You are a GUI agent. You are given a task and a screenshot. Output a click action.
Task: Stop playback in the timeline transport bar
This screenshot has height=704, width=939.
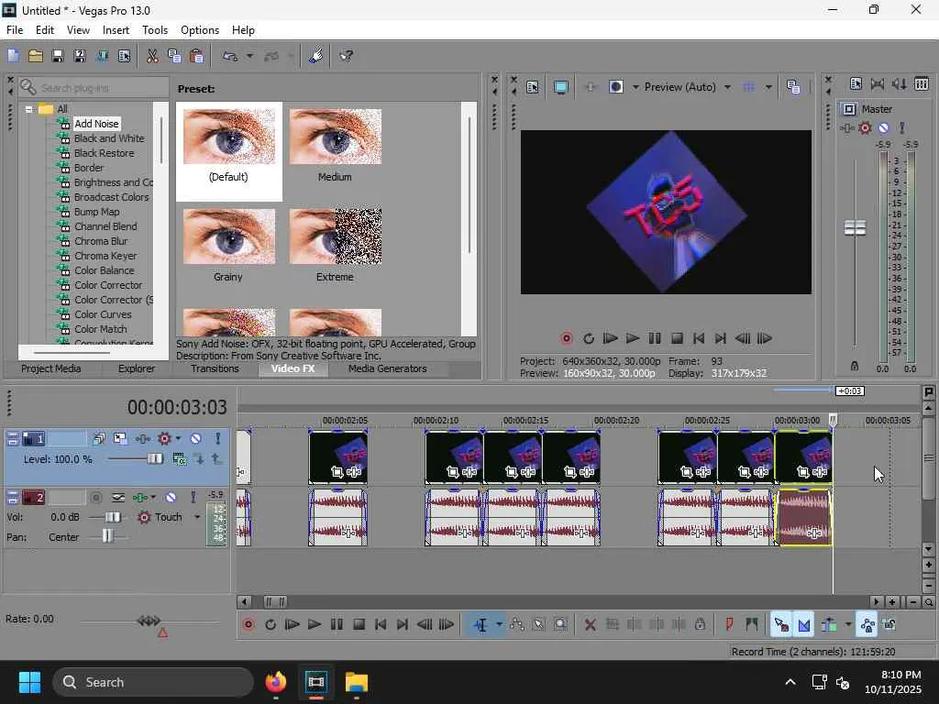click(x=359, y=625)
